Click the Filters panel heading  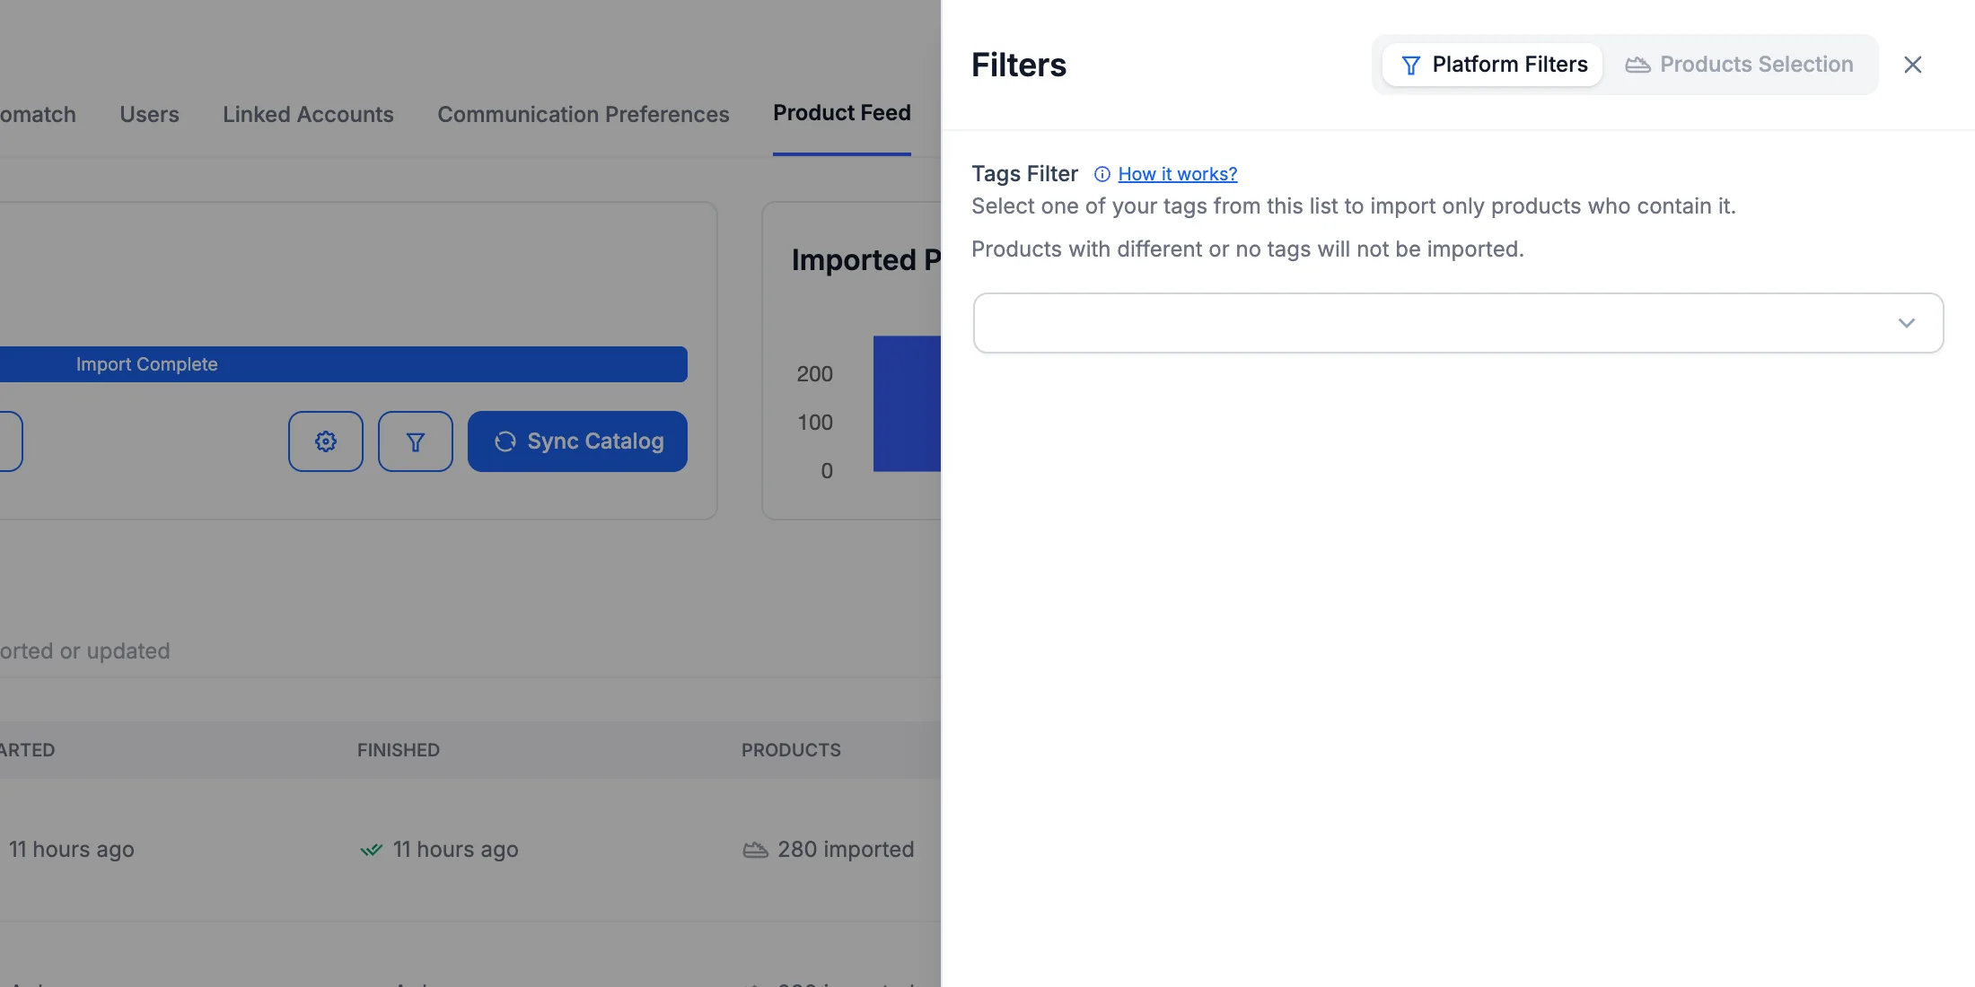point(1019,65)
